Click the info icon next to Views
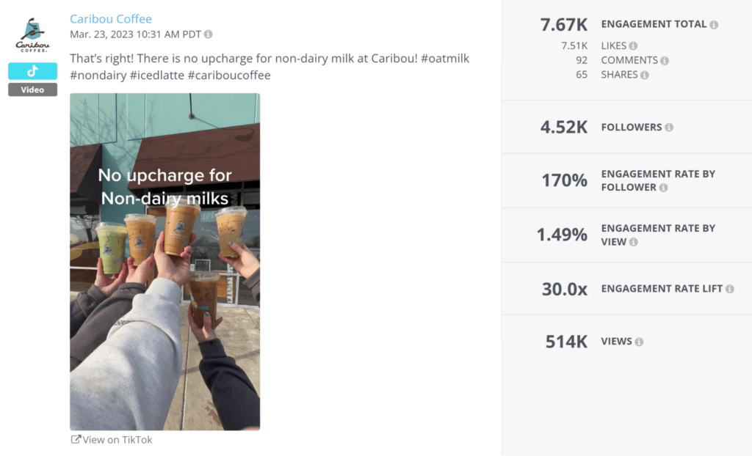The height and width of the screenshot is (456, 752). tap(638, 341)
